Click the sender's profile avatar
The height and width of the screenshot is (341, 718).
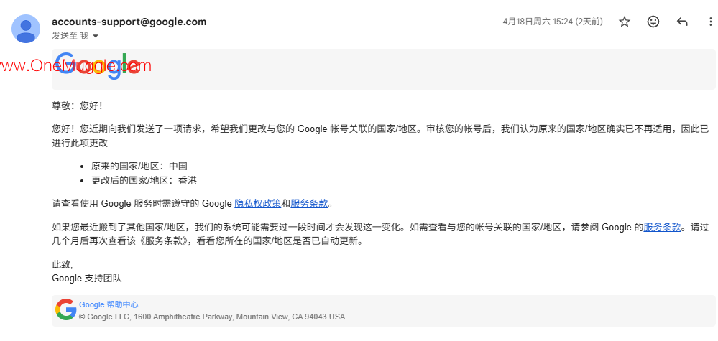[x=26, y=28]
